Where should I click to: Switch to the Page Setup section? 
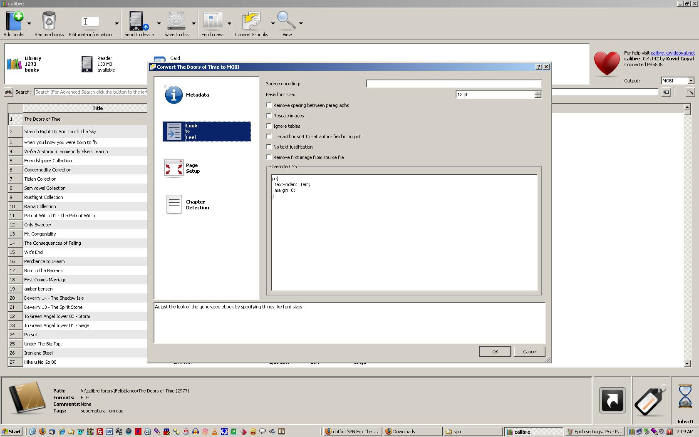click(x=207, y=168)
